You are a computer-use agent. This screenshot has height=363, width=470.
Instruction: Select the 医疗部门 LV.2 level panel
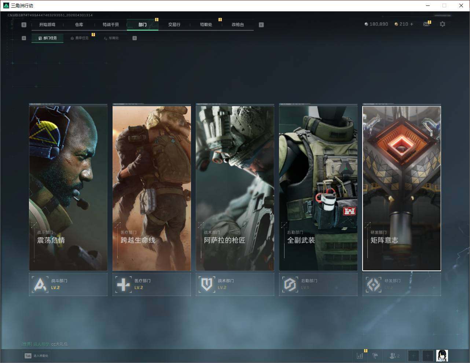[152, 284]
